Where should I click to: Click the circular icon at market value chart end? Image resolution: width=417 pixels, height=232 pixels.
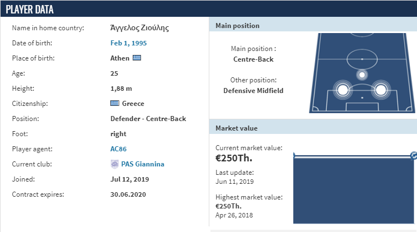(414, 156)
